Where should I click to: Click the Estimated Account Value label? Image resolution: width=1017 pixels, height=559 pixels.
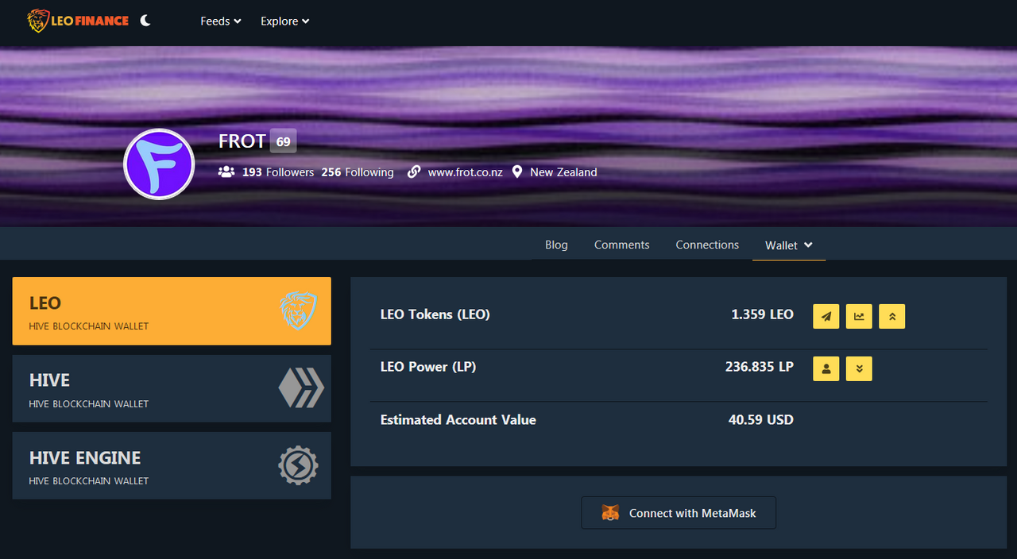coord(458,419)
